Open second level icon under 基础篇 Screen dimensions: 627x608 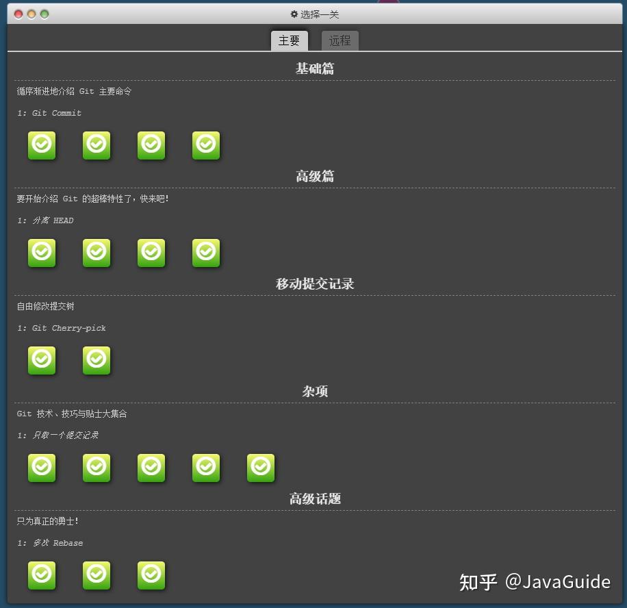click(97, 145)
